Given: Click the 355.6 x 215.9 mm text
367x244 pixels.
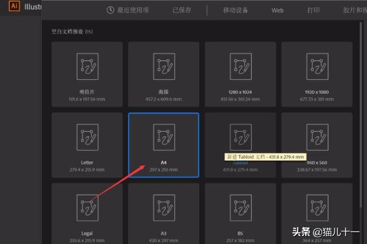Looking at the screenshot, I should pos(87,240).
